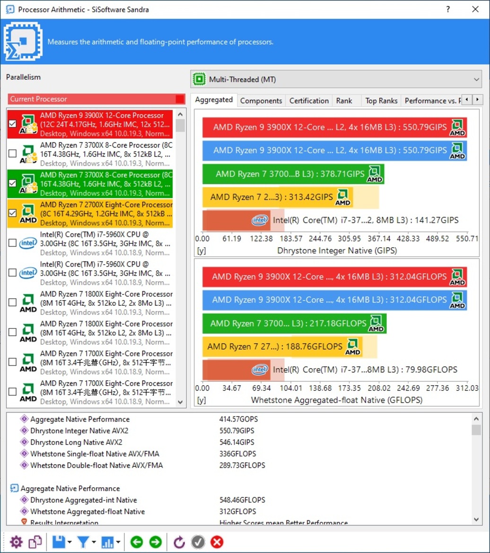
Task: Click the results pane scrollbar thumb
Action: tap(476, 430)
